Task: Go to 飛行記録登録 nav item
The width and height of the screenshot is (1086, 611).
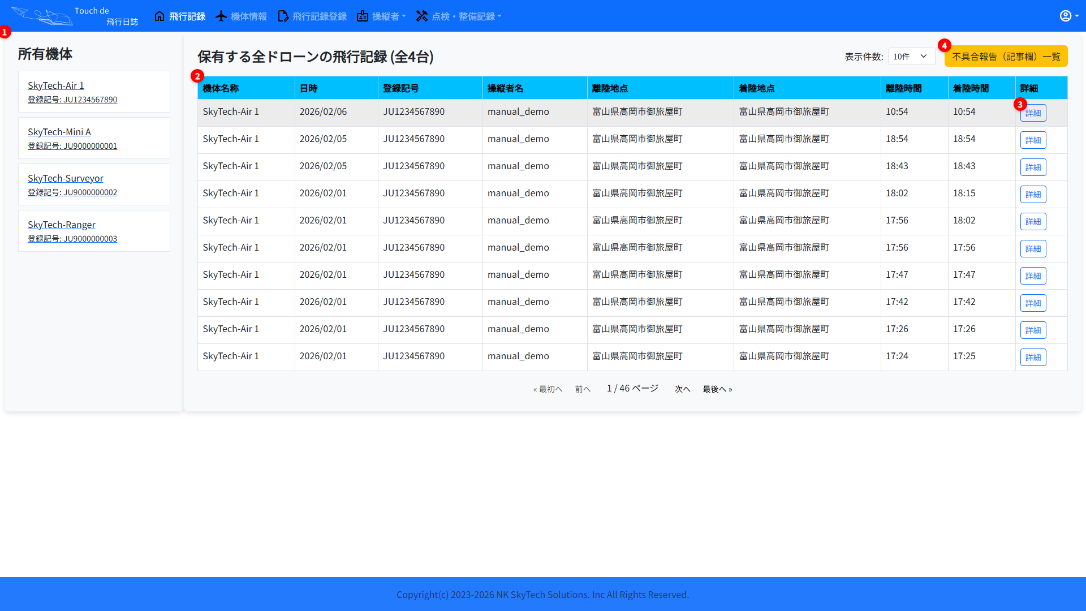Action: point(319,16)
